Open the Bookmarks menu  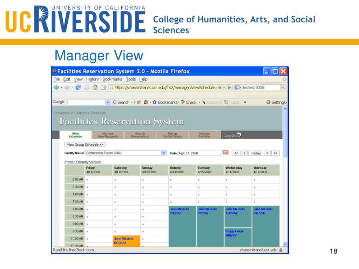tap(112, 79)
